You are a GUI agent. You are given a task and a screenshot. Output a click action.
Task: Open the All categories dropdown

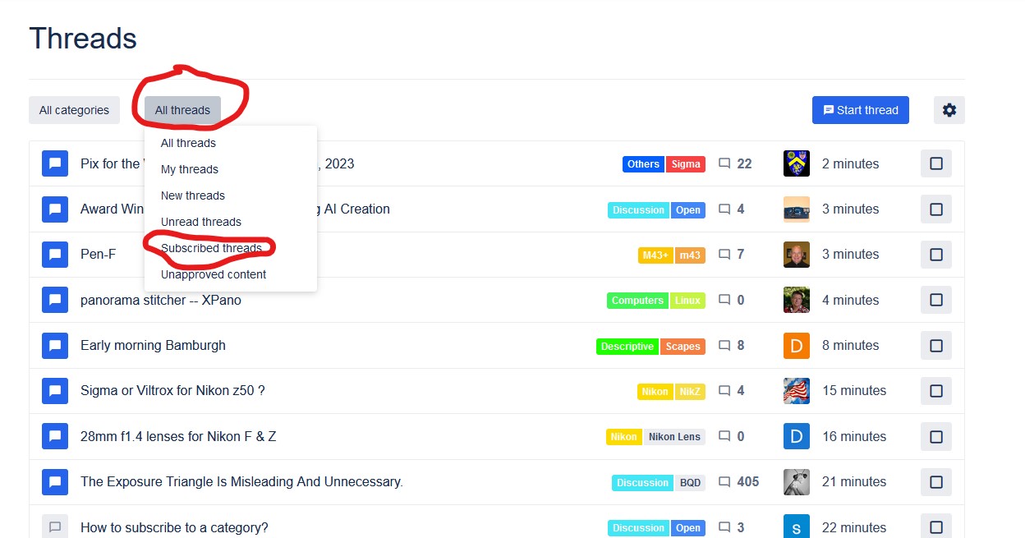pos(74,110)
